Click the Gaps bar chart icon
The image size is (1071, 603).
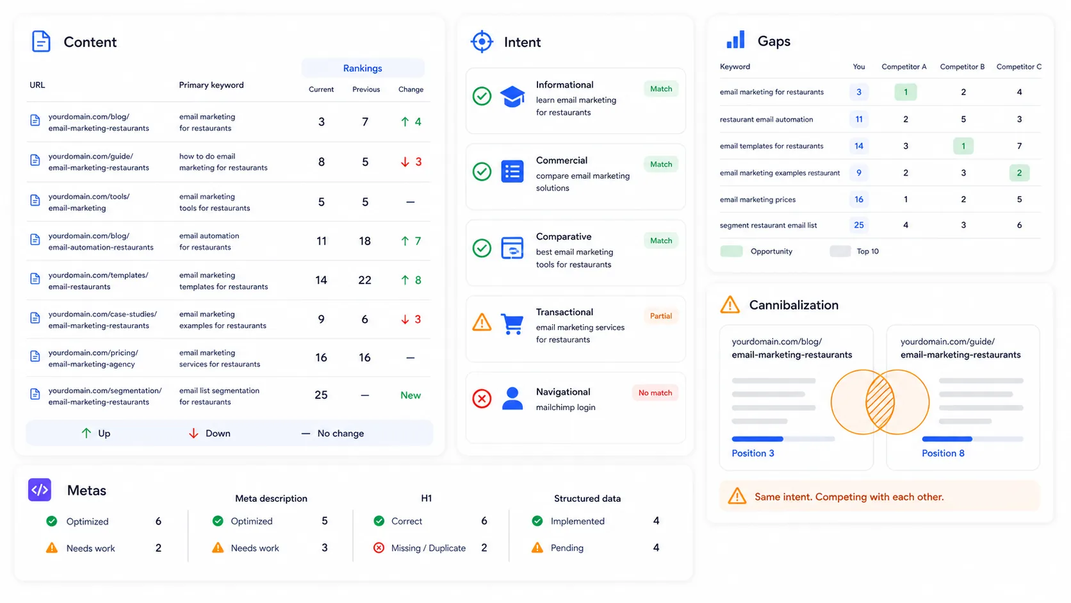[735, 40]
